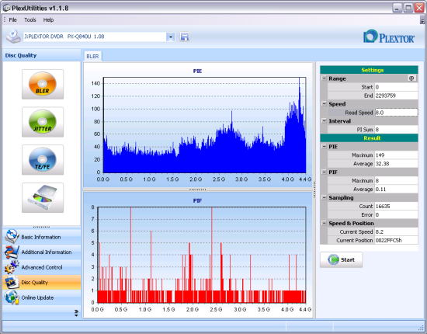Click the Disc Quality sidebar icon
This screenshot has width=427, height=334.
(x=12, y=282)
